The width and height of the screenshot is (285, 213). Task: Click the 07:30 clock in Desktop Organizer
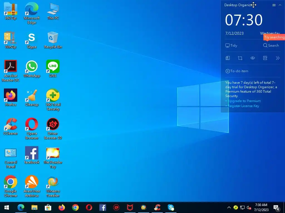coord(244,20)
